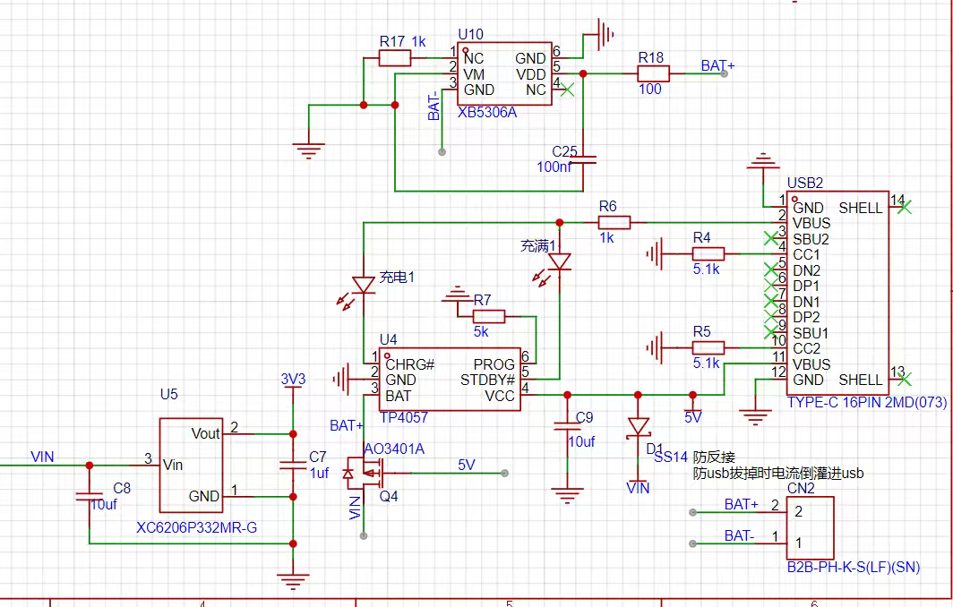This screenshot has width=953, height=607.
Task: Select capacitor C25 symbol
Action: [x=583, y=159]
